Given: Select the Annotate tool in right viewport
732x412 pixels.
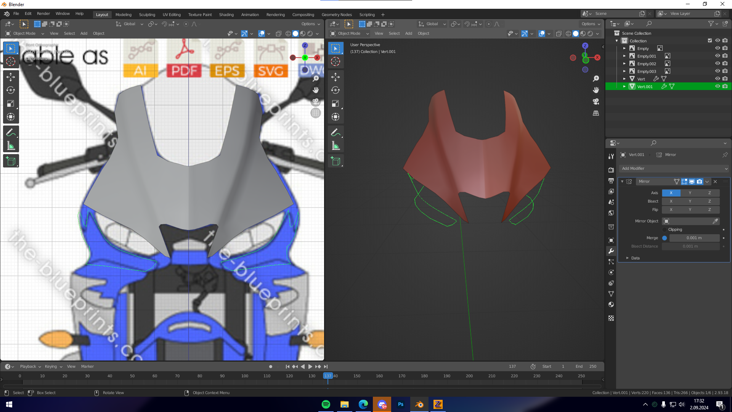Looking at the screenshot, I should [335, 132].
